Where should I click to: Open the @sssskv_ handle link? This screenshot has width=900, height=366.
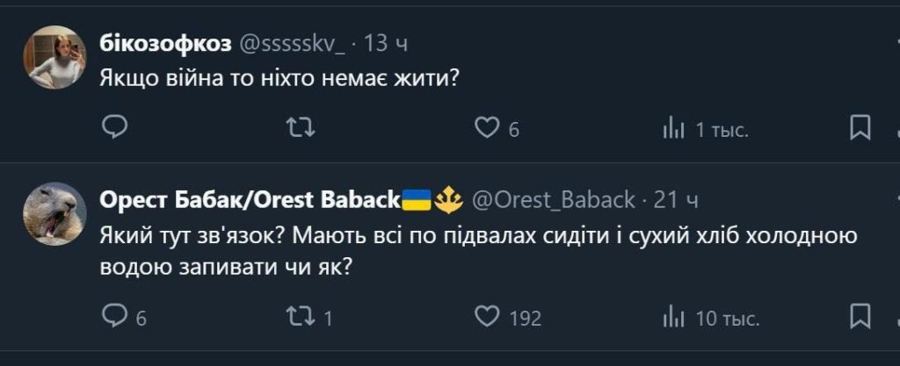pyautogui.click(x=292, y=41)
